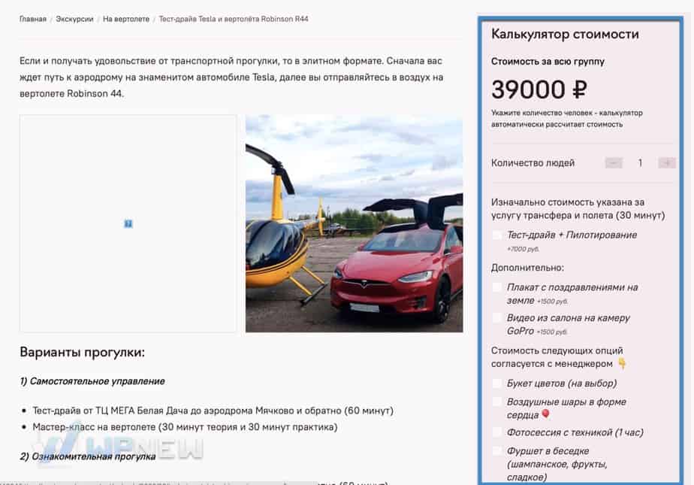The height and width of the screenshot is (485, 694).
Task: Click the 39000 ₽ total price
Action: pyautogui.click(x=539, y=89)
